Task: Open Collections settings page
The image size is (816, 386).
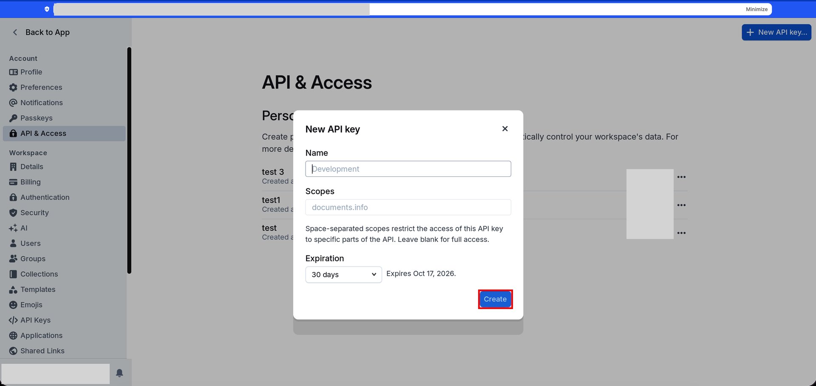Action: [x=64, y=274]
